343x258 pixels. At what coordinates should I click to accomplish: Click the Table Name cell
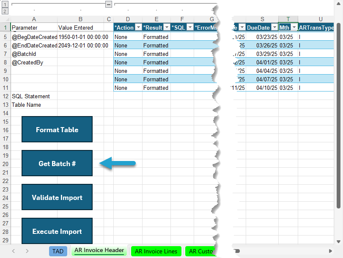34,105
